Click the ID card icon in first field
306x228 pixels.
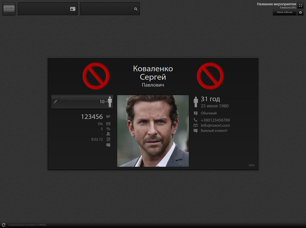73,9
